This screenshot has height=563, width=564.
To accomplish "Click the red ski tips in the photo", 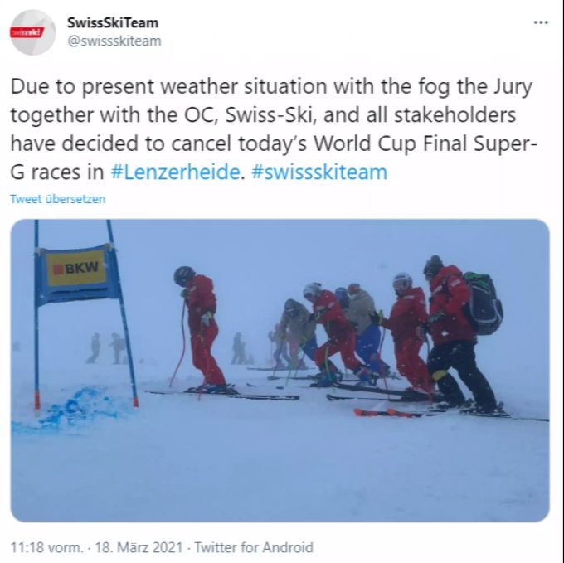I will (384, 413).
